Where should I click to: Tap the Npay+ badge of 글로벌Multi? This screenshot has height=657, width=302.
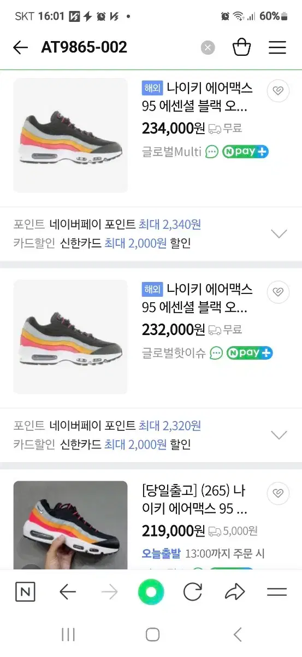[245, 152]
